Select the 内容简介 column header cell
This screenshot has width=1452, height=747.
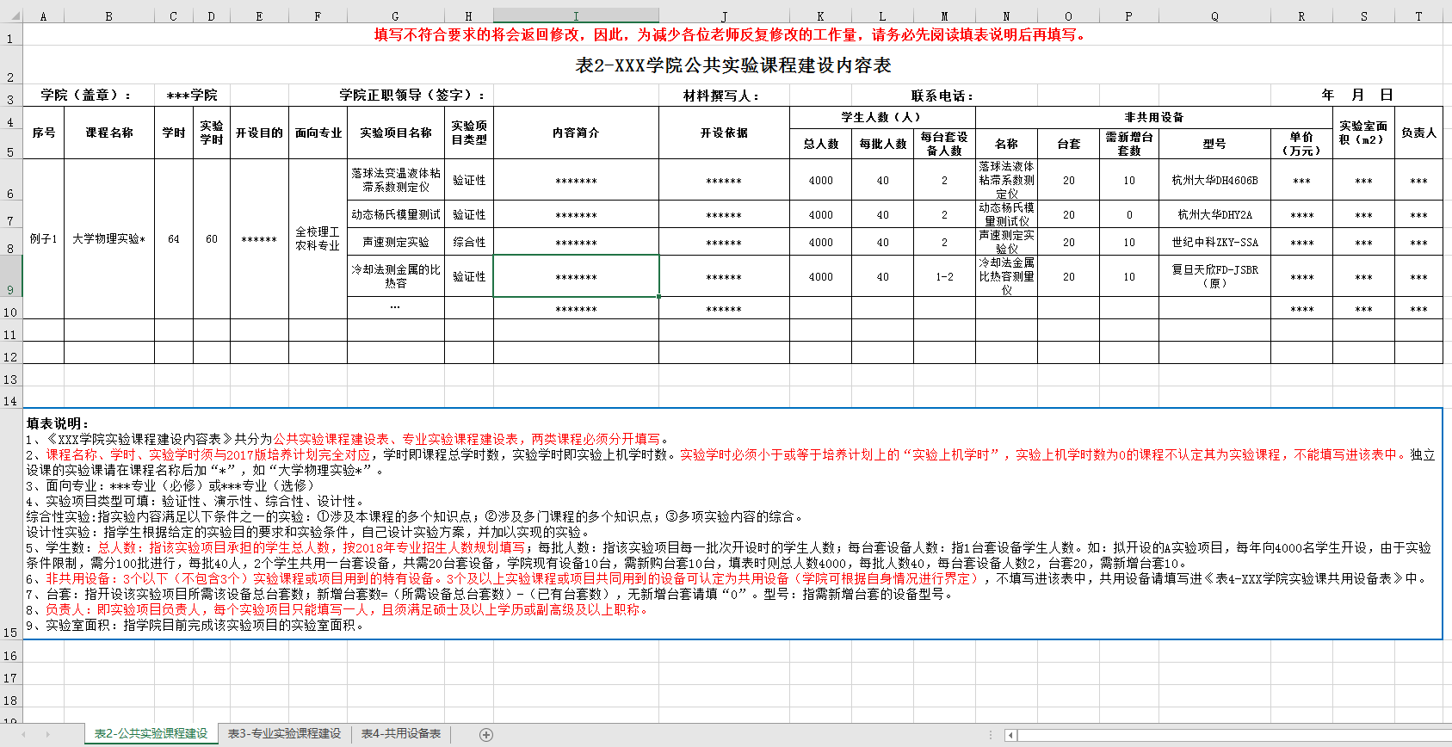(x=576, y=133)
